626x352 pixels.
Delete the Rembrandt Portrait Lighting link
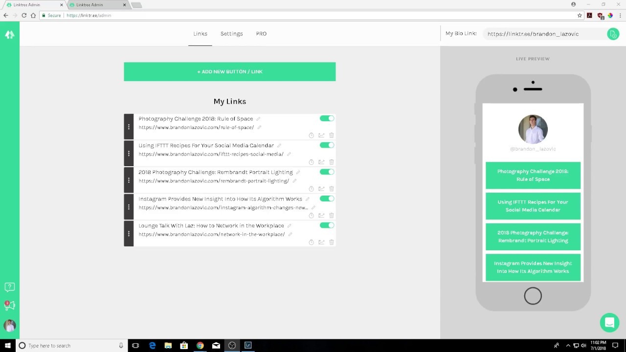point(332,189)
